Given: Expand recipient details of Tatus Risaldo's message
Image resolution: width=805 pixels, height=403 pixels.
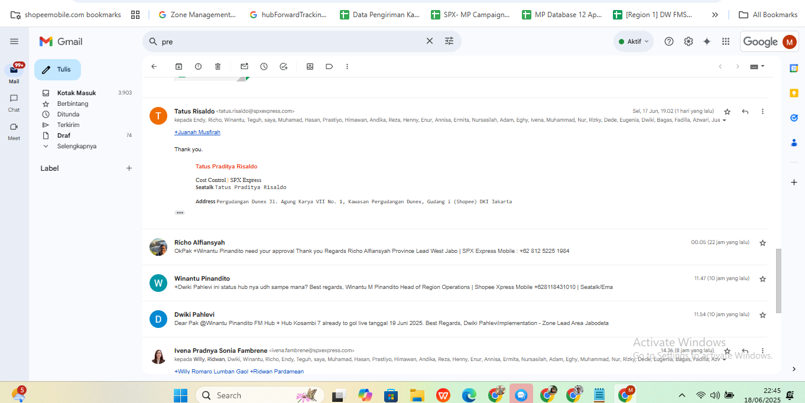Looking at the screenshot, I should coord(725,121).
